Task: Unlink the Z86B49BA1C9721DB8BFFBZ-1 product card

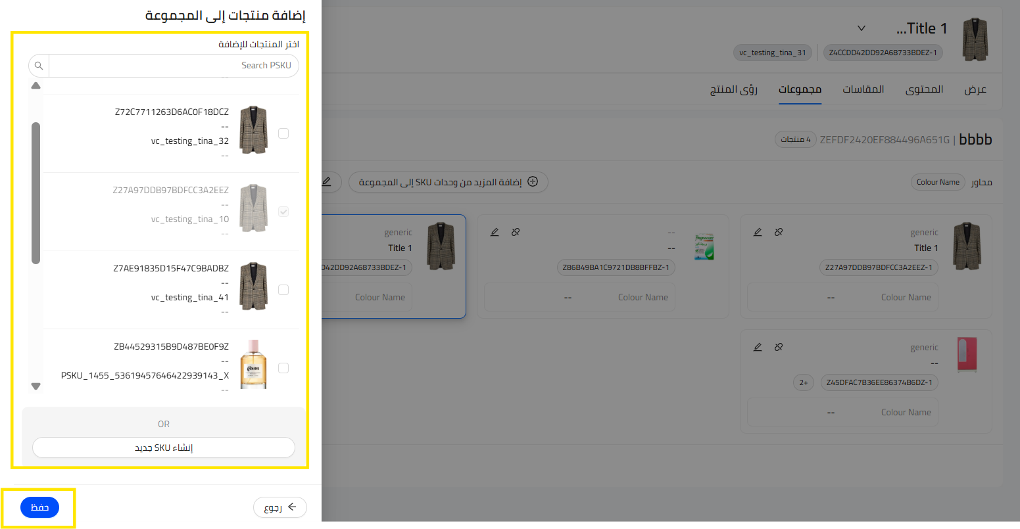Action: pos(516,232)
